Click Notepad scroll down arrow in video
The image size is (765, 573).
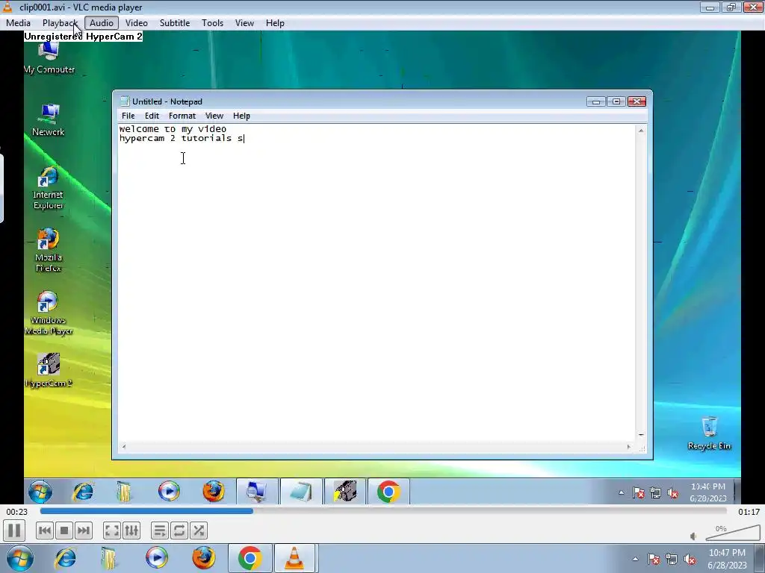(641, 435)
